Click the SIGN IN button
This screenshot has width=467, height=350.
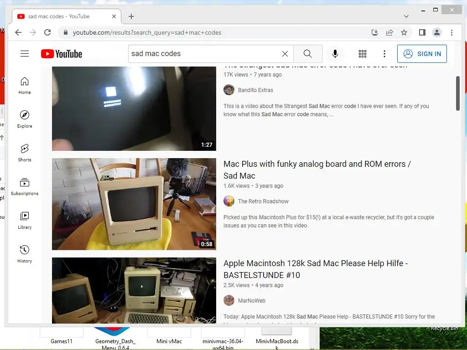click(422, 54)
